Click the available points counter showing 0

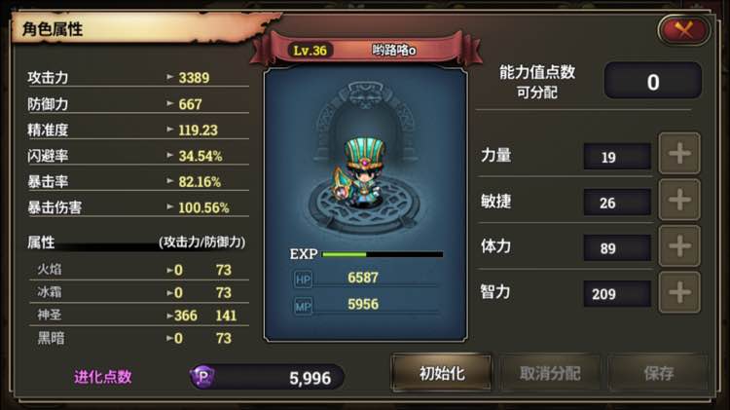(x=652, y=81)
